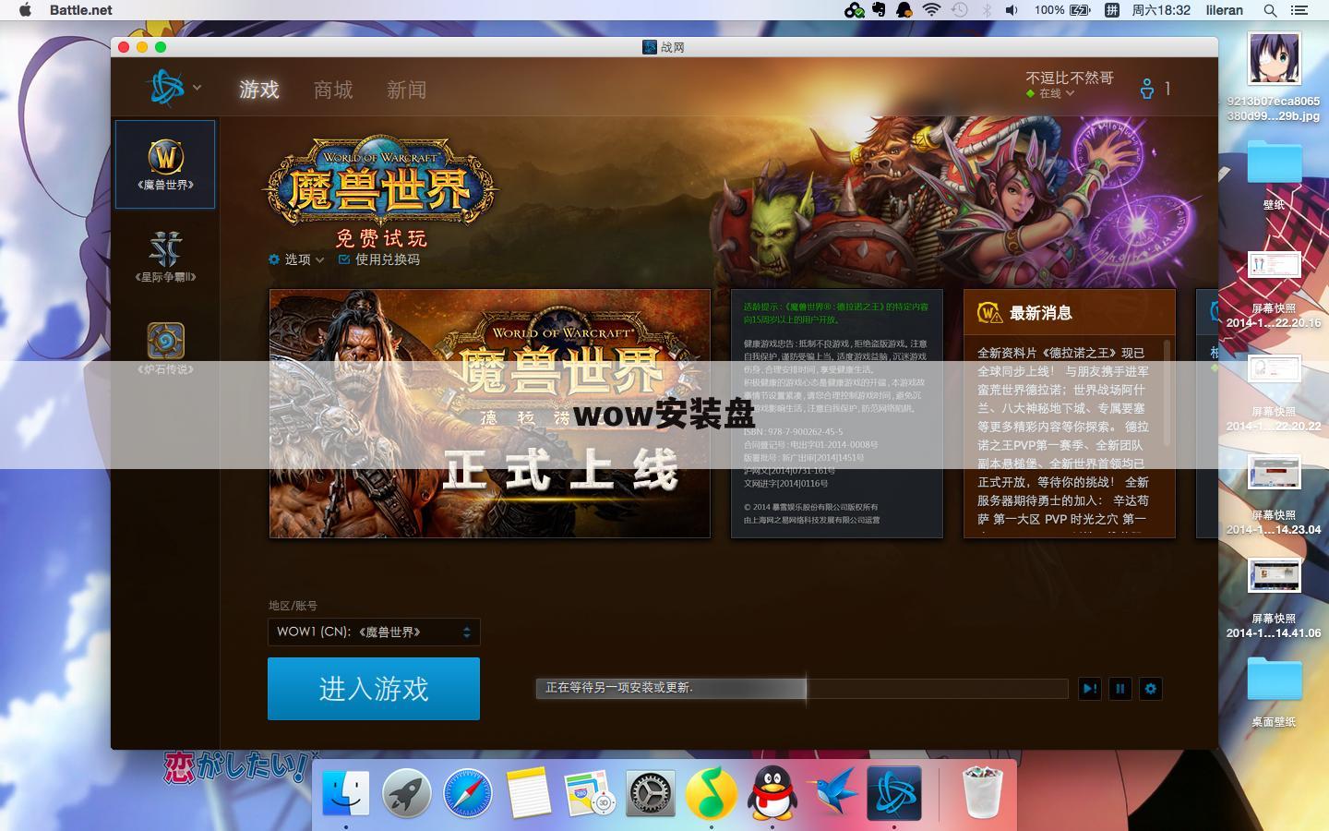Screen dimensions: 1329x831
Task: Click the Wi-Fi status icon
Action: 932,10
